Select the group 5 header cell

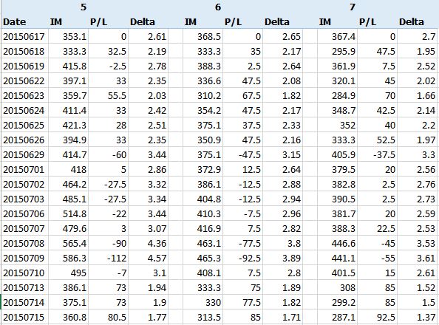pyautogui.click(x=68, y=7)
